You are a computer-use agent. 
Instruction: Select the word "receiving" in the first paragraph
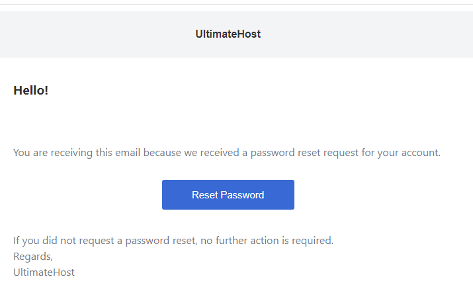pyautogui.click(x=71, y=153)
